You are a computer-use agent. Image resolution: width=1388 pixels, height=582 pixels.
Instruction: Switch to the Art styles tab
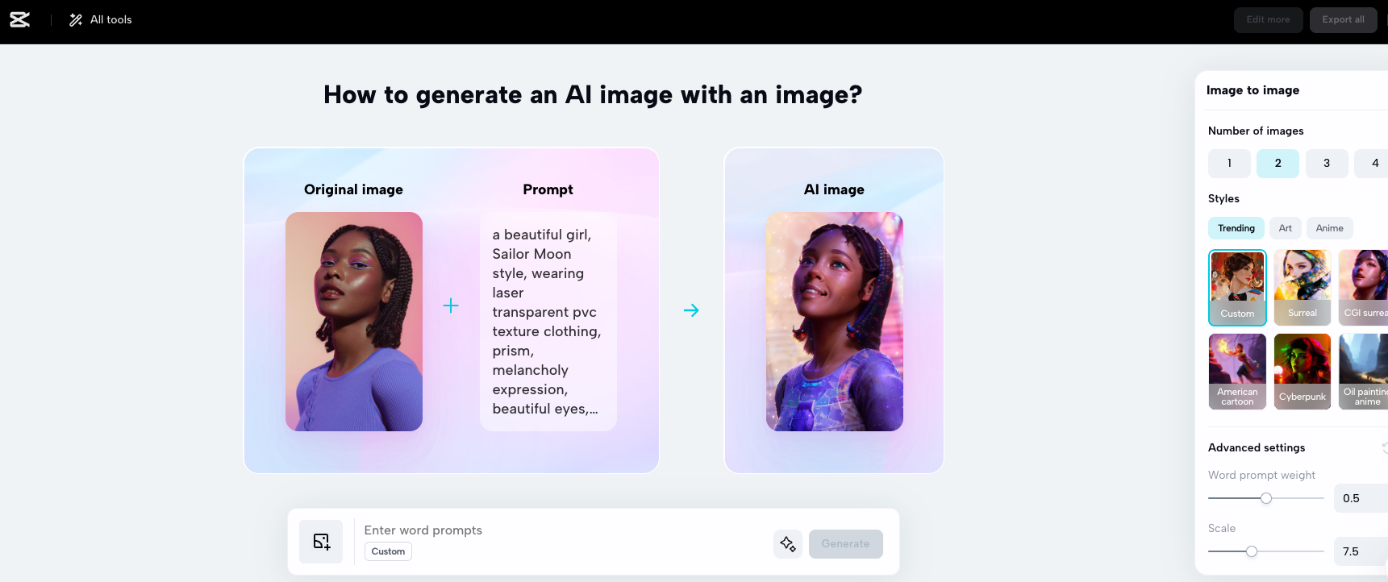point(1285,228)
